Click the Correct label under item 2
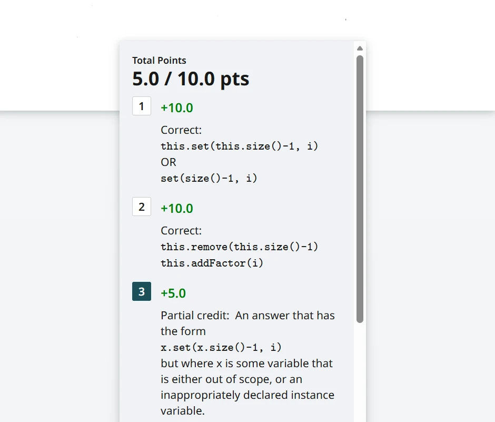495x422 pixels. tap(181, 231)
